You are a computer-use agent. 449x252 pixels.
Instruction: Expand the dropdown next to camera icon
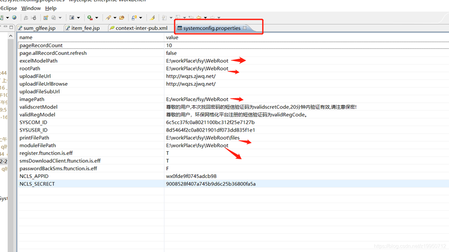78,18
